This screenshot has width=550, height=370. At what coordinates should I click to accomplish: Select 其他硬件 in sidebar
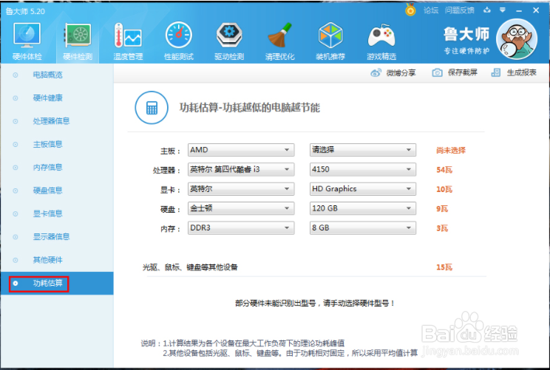click(x=48, y=260)
